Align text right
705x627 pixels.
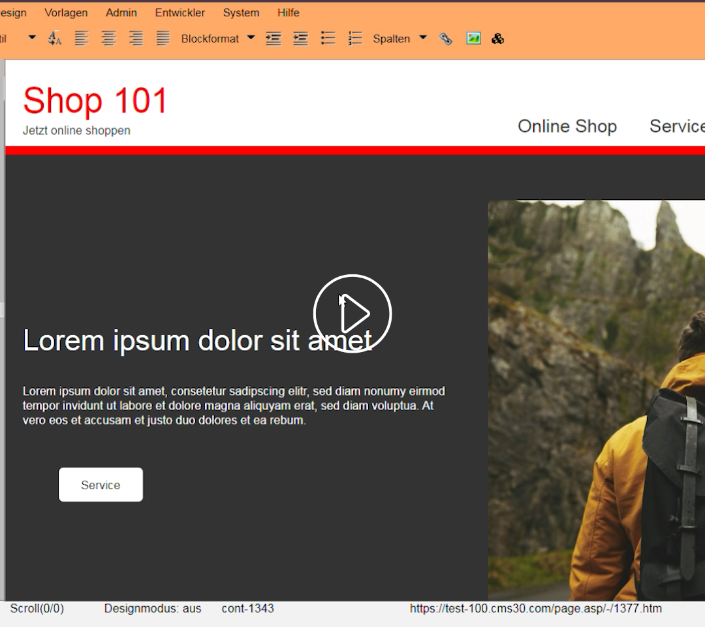[136, 39]
